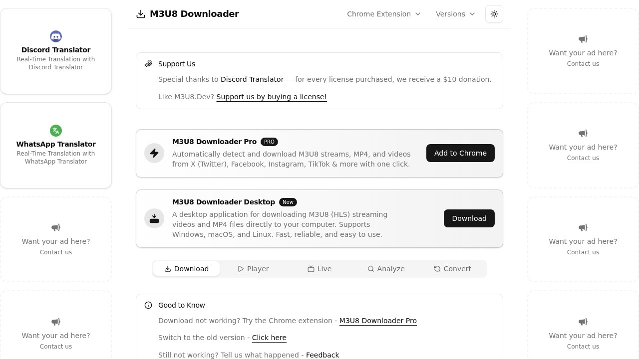This screenshot has width=639, height=359.
Task: Click the Support Us handshake icon
Action: tap(148, 64)
